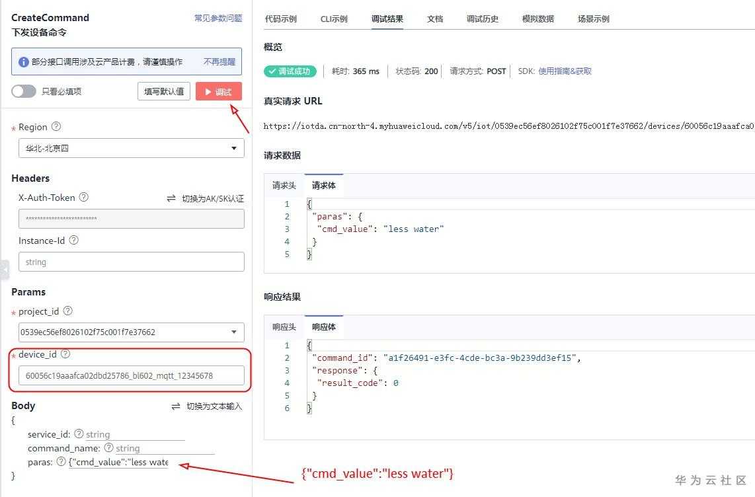Viewport: 755px width, 497px height.
Task: Click the 状态码: 200 text
Action: [x=417, y=71]
